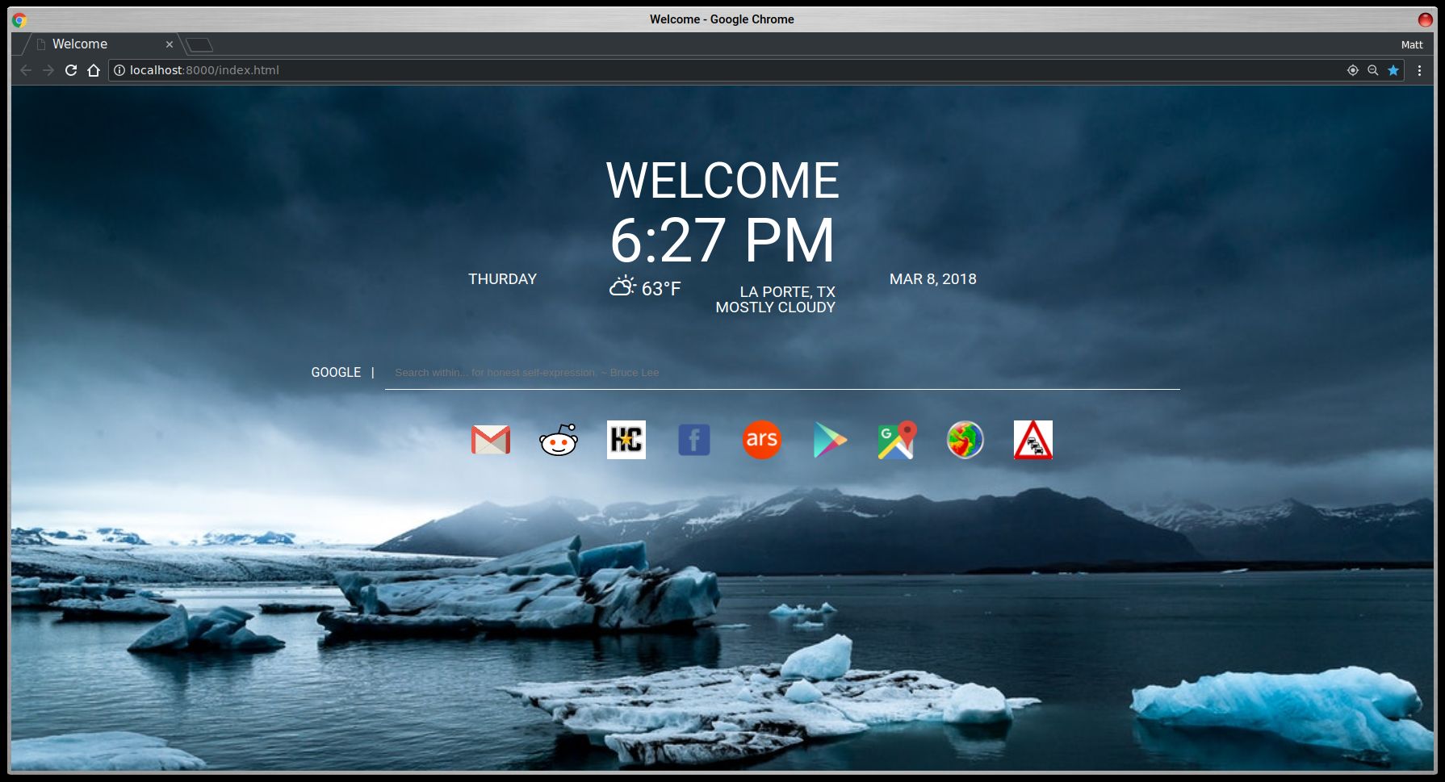
Task: Go to the browser home page
Action: click(x=94, y=70)
